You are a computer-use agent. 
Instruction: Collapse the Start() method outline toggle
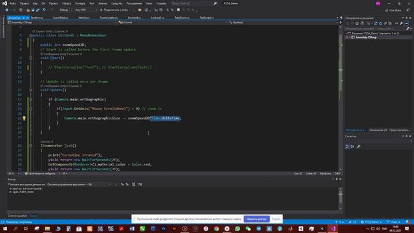click(x=30, y=58)
